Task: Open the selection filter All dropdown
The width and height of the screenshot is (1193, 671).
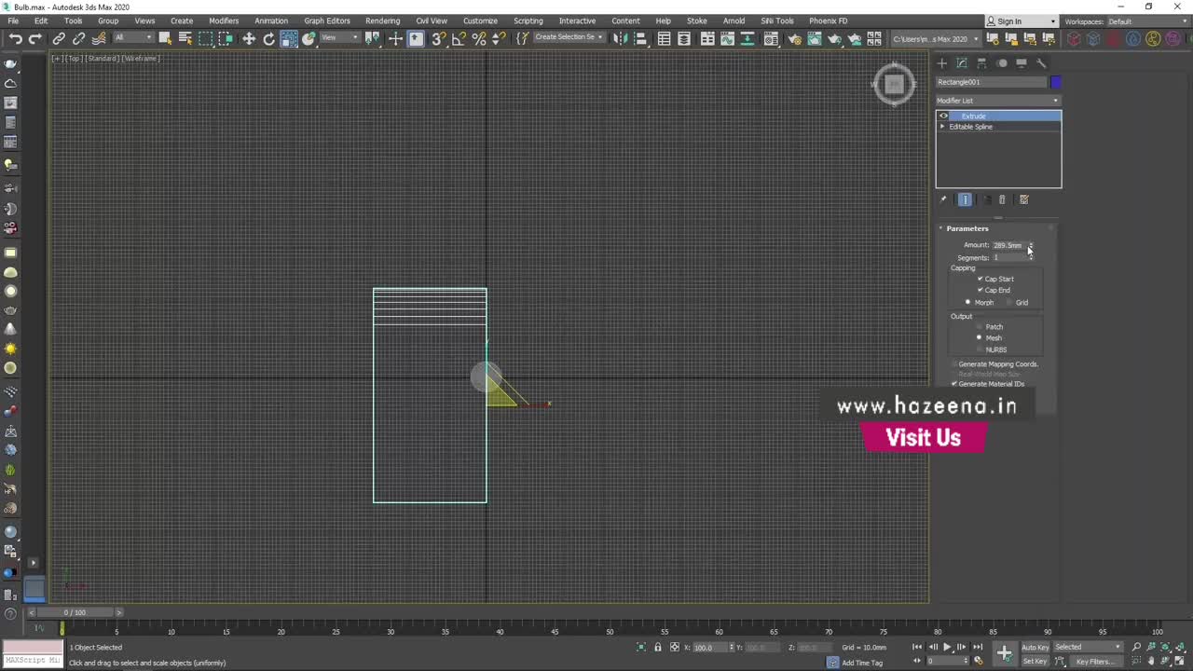Action: coord(133,38)
